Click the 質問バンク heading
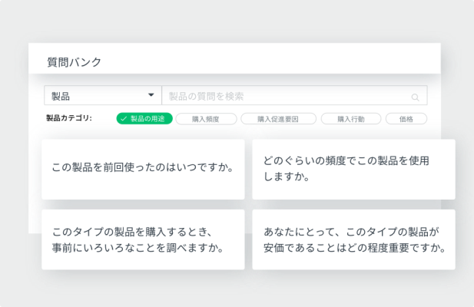 coord(75,62)
